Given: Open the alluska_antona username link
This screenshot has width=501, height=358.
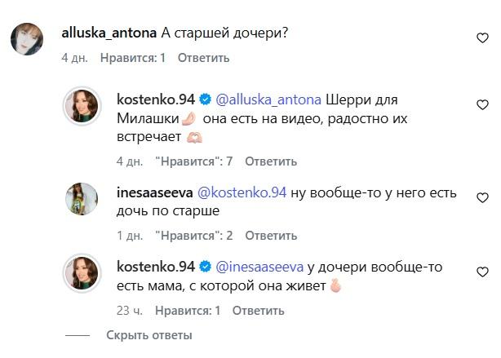Looking at the screenshot, I should 110,33.
